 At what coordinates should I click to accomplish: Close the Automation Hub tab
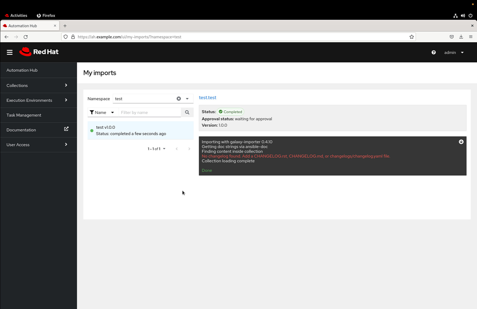coord(55,26)
